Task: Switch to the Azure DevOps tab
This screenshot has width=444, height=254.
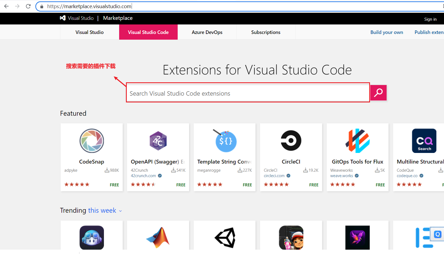Action: [x=207, y=32]
